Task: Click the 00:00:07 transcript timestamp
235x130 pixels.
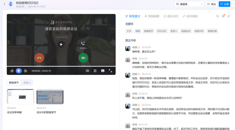Action: pos(143,58)
